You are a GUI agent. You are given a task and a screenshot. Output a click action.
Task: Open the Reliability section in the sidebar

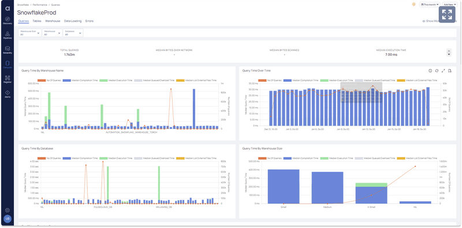[x=8, y=50]
